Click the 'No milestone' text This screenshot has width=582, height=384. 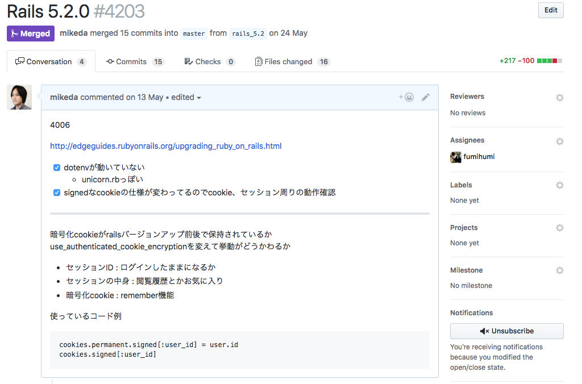pos(471,286)
